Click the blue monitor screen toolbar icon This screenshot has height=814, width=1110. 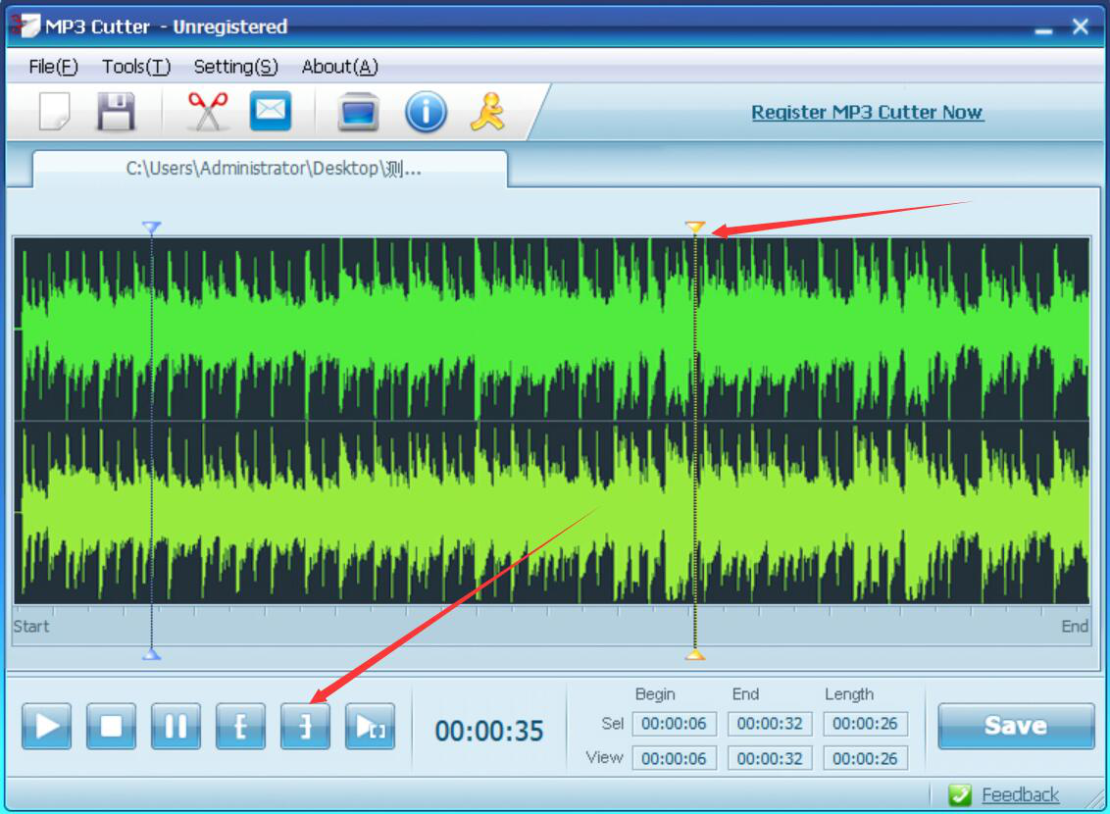pos(358,113)
